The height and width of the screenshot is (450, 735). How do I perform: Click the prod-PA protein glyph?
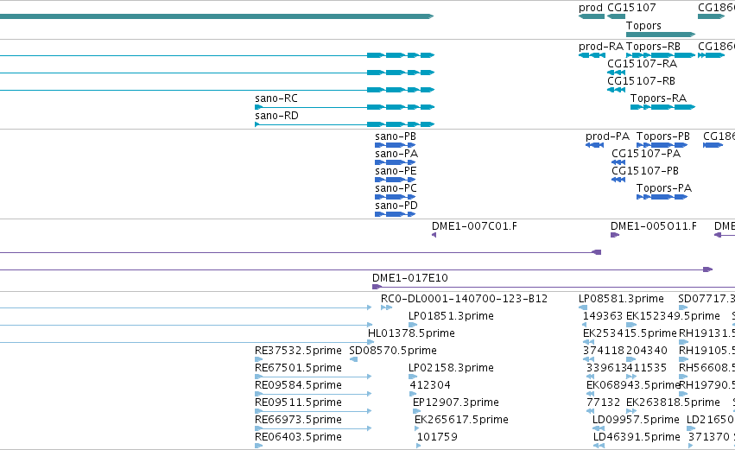coord(594,145)
